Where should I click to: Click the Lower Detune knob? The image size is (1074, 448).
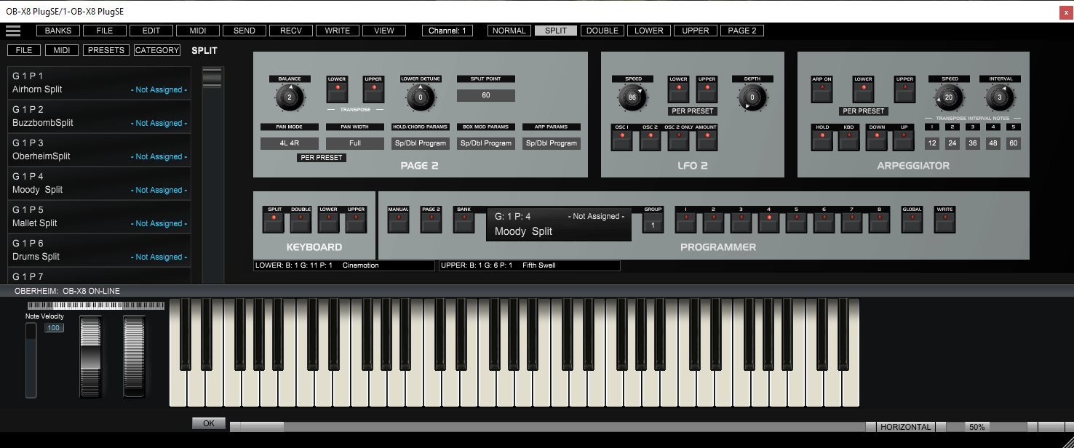[420, 97]
